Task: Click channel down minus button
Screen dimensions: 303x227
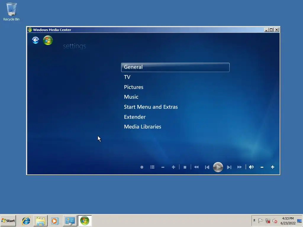Action: point(163,167)
